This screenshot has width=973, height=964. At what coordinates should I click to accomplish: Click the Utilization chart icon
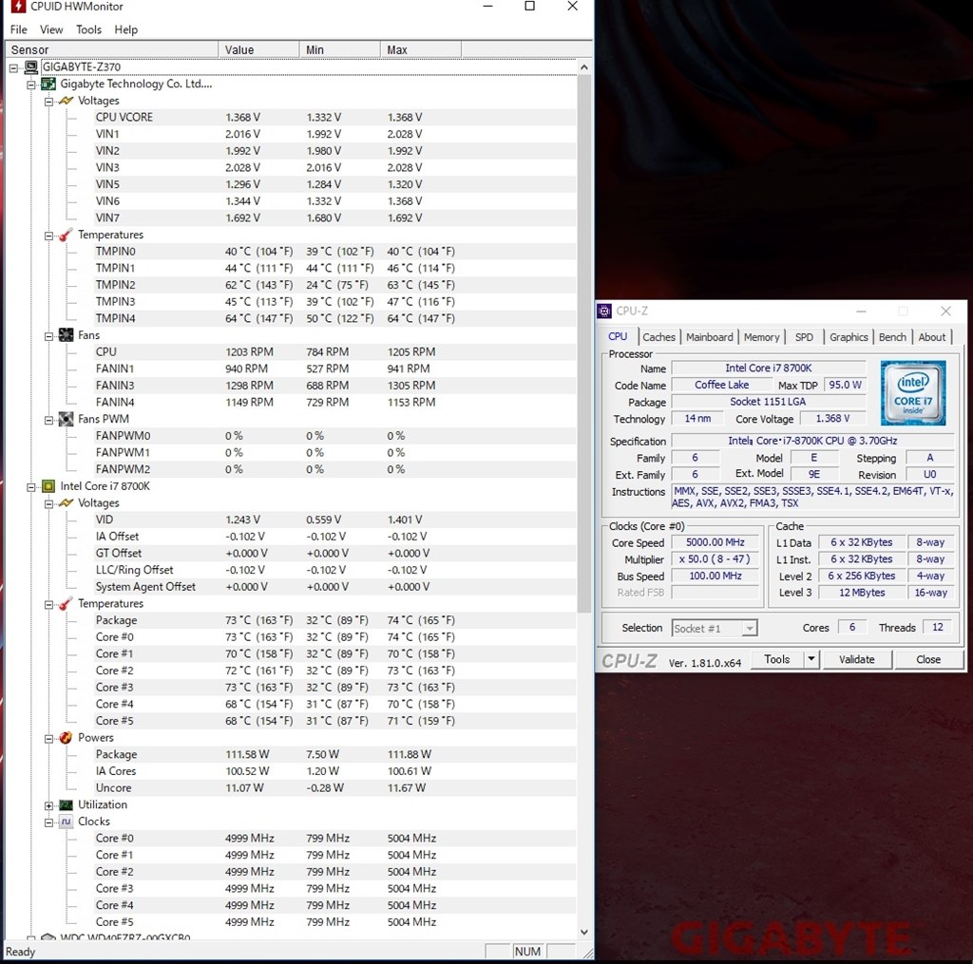coord(66,804)
